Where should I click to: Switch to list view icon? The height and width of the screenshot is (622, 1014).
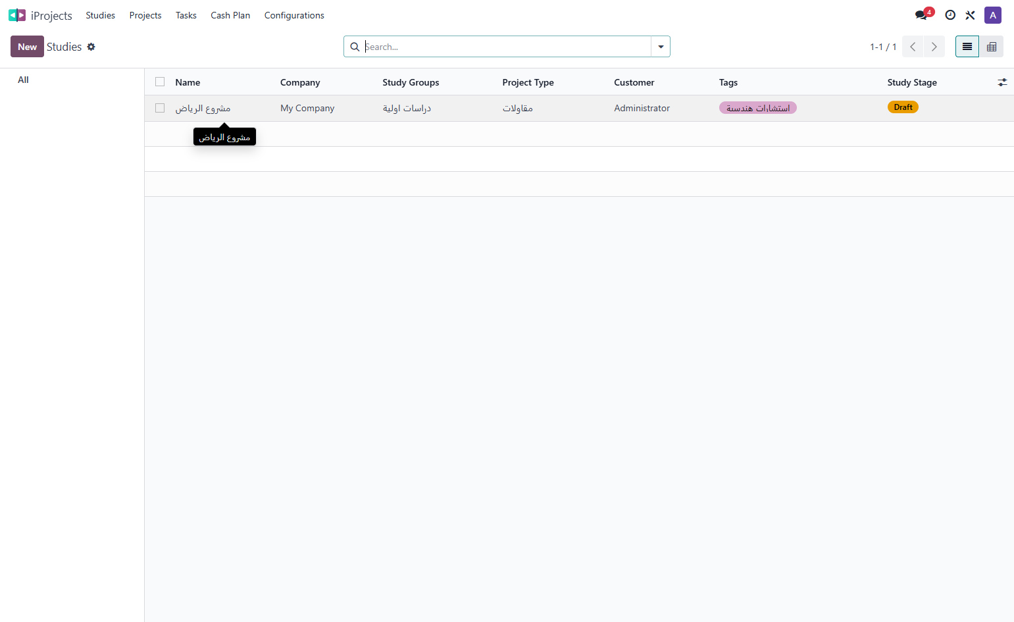point(967,47)
